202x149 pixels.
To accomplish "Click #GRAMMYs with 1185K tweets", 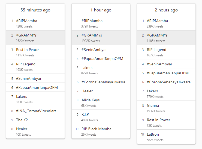I will 157,35.
